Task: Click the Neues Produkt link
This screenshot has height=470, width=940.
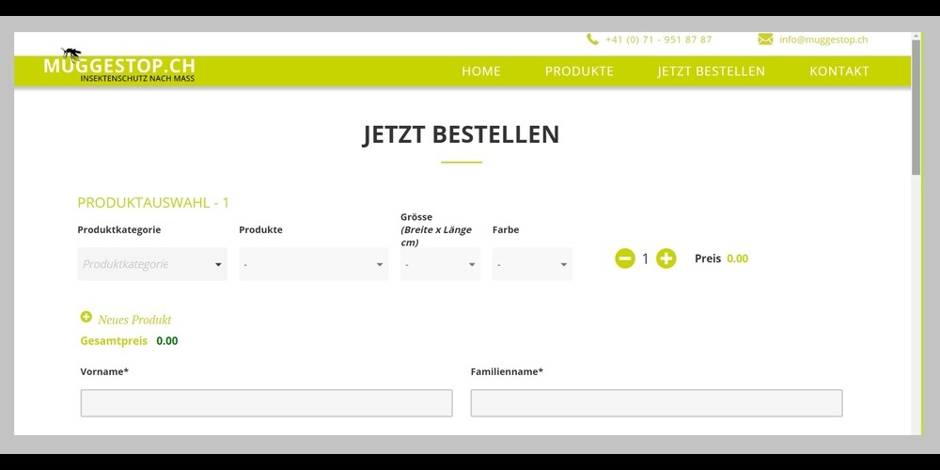Action: [x=134, y=320]
